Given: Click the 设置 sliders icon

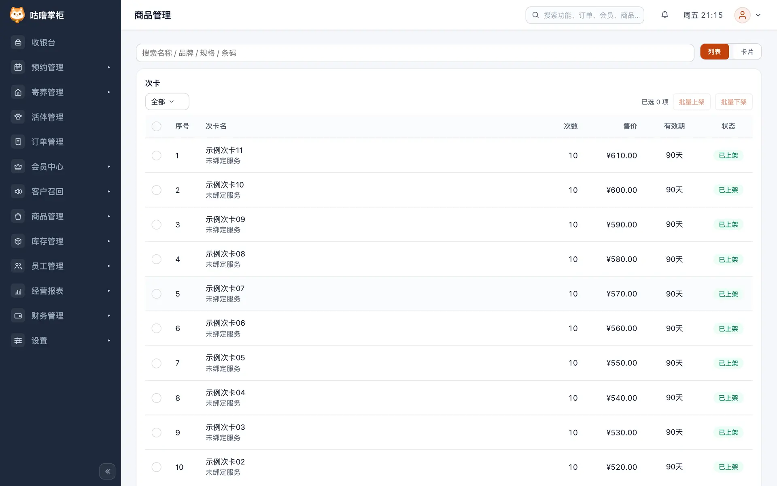Looking at the screenshot, I should [18, 341].
